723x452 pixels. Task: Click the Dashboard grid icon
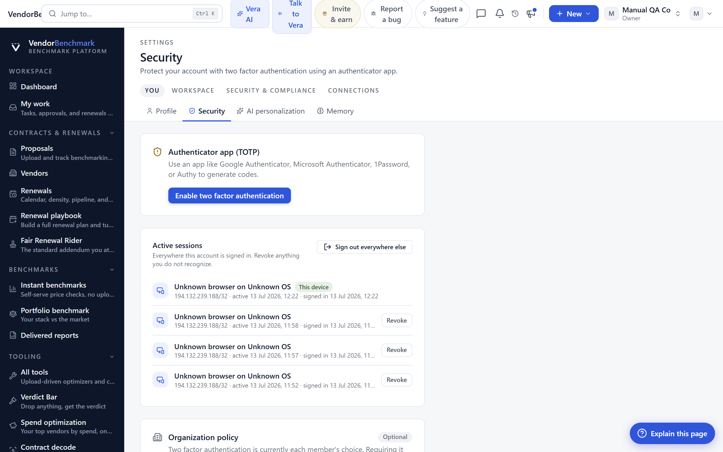[x=13, y=86]
